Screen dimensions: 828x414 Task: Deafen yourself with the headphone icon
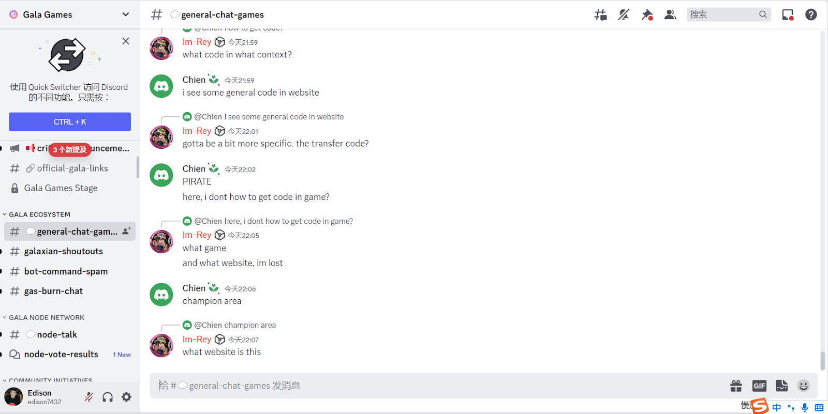click(107, 396)
